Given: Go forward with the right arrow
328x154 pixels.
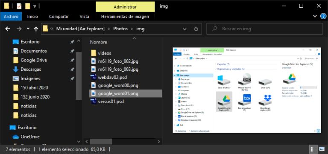Looking at the screenshot, I should (19, 29).
